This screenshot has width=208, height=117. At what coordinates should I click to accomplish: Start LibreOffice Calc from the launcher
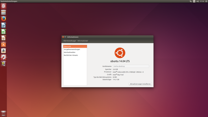coord(3,32)
